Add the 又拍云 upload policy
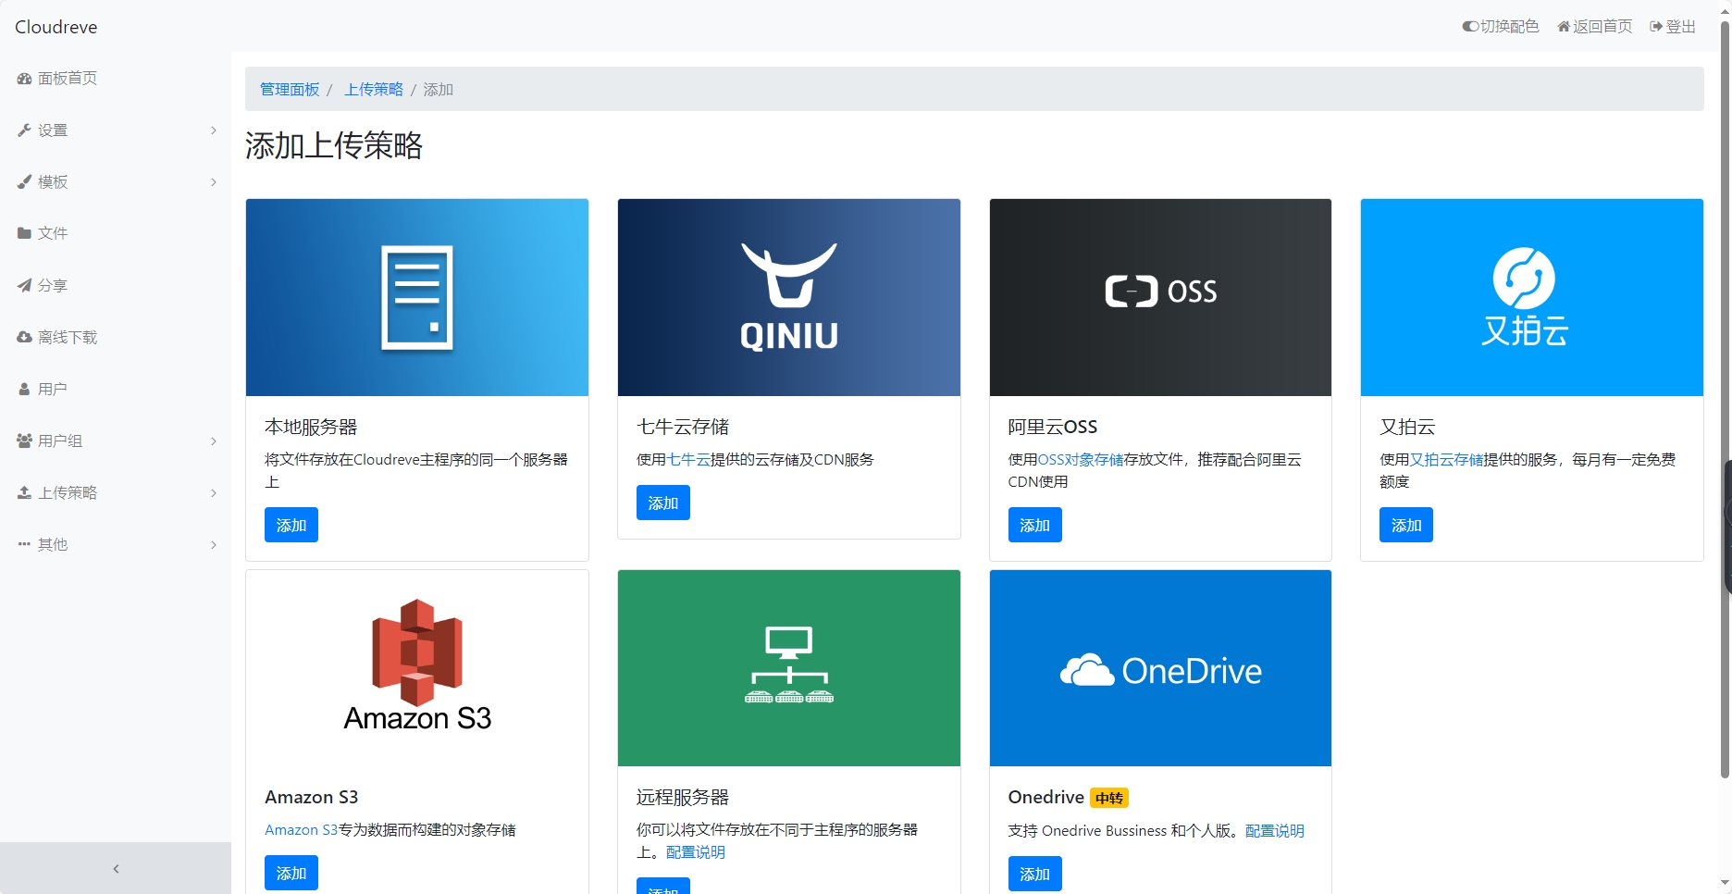The height and width of the screenshot is (894, 1732). click(x=1406, y=525)
